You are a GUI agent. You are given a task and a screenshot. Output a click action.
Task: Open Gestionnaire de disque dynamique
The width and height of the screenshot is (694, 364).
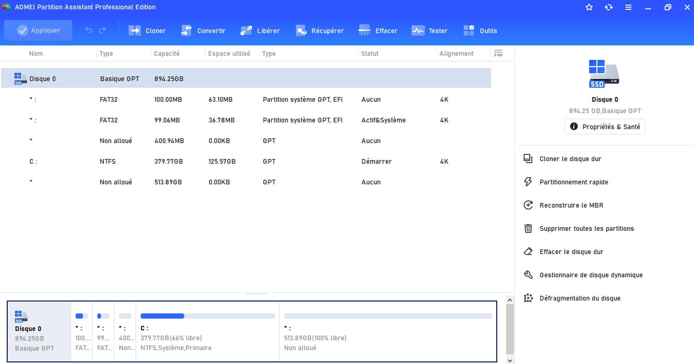pyautogui.click(x=591, y=275)
